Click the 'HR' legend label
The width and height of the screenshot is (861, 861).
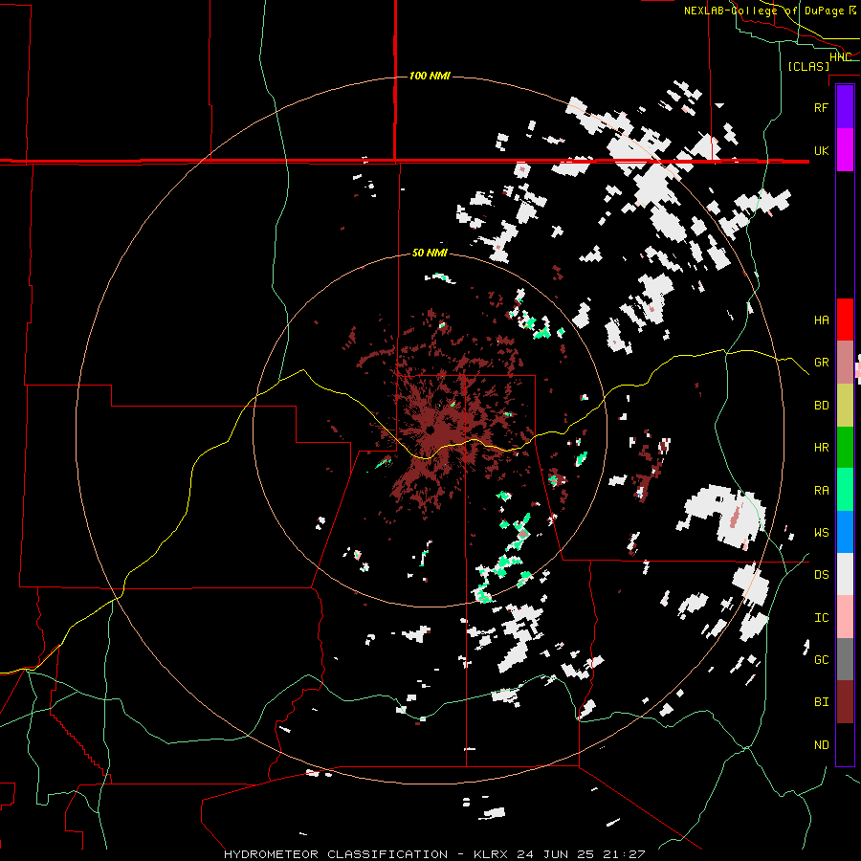tap(821, 448)
